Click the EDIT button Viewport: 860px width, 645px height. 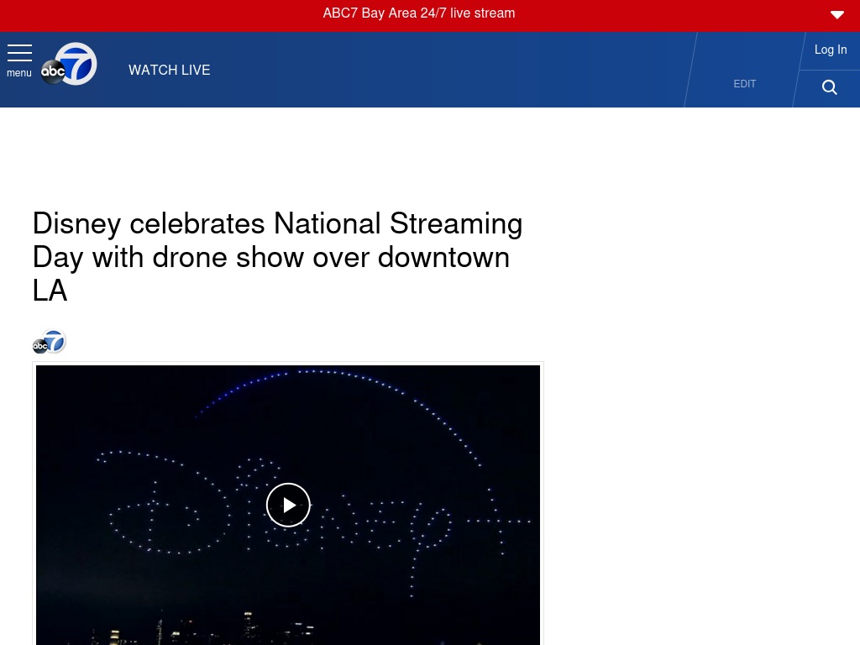pos(744,84)
